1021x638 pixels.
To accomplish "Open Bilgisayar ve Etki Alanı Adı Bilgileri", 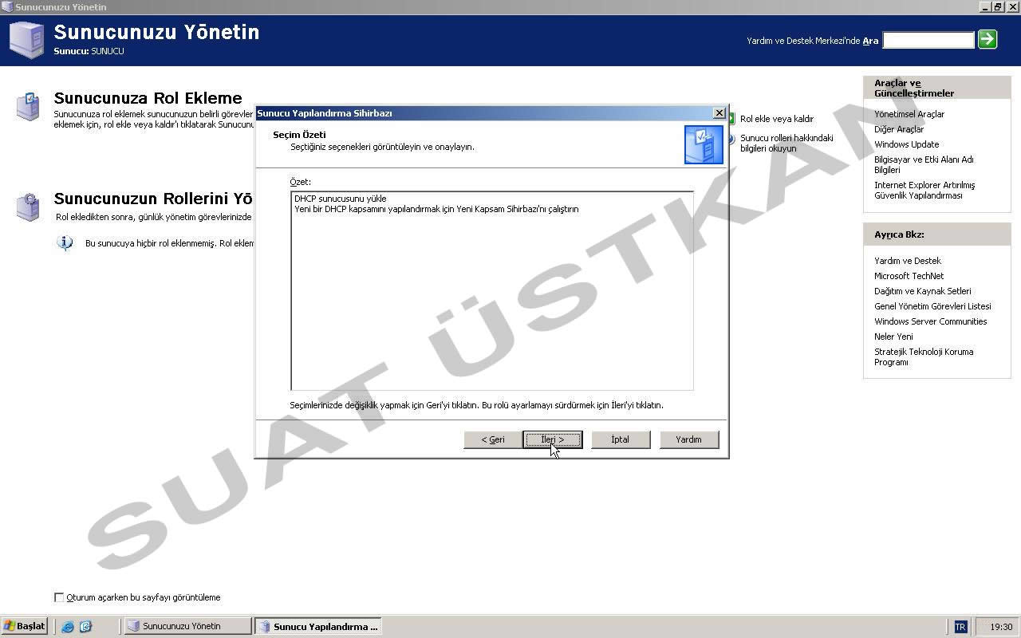I will tap(924, 164).
